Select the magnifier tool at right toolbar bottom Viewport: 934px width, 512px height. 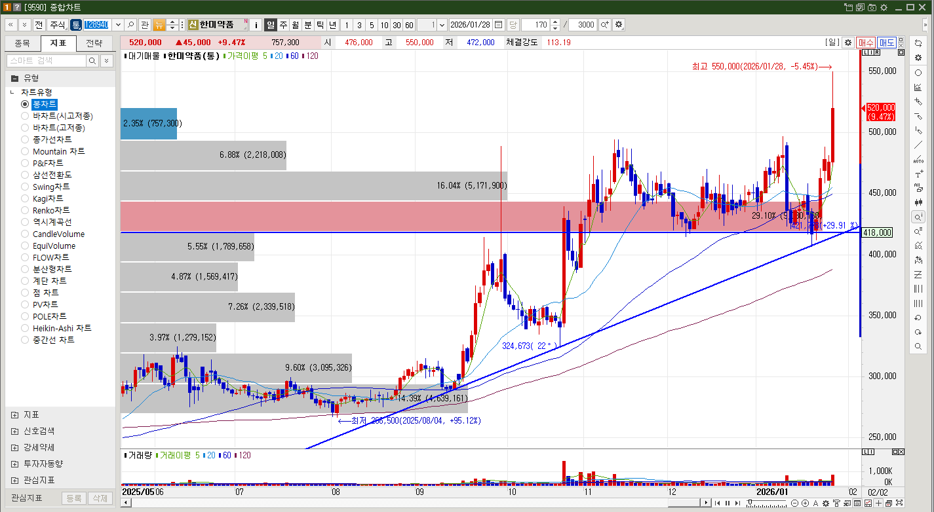tap(918, 346)
